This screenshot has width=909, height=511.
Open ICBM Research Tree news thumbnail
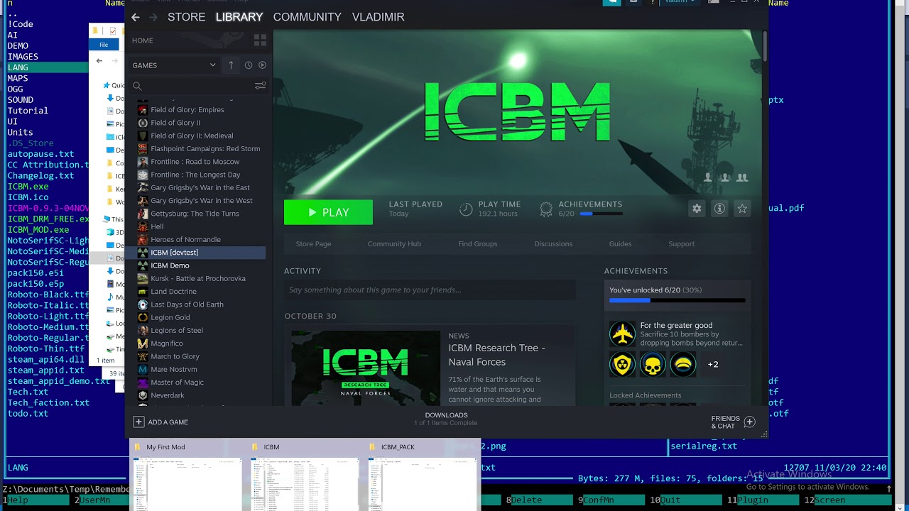[x=366, y=368]
